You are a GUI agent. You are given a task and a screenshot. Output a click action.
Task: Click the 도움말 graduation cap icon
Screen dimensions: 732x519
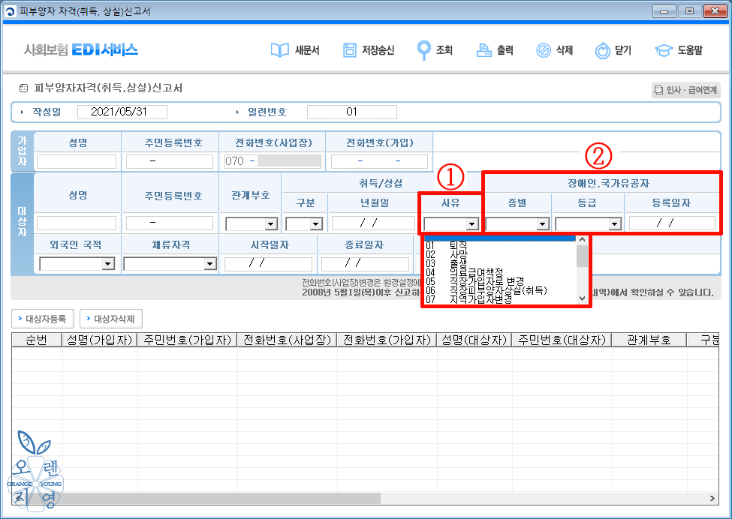664,50
